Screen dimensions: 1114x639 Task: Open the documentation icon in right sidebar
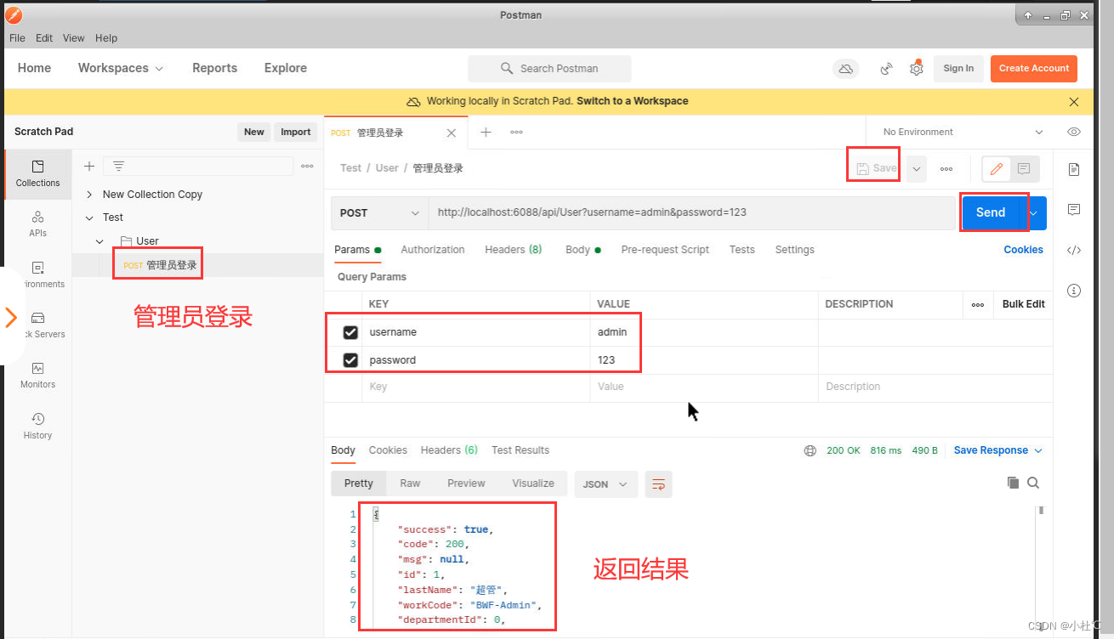click(1074, 169)
